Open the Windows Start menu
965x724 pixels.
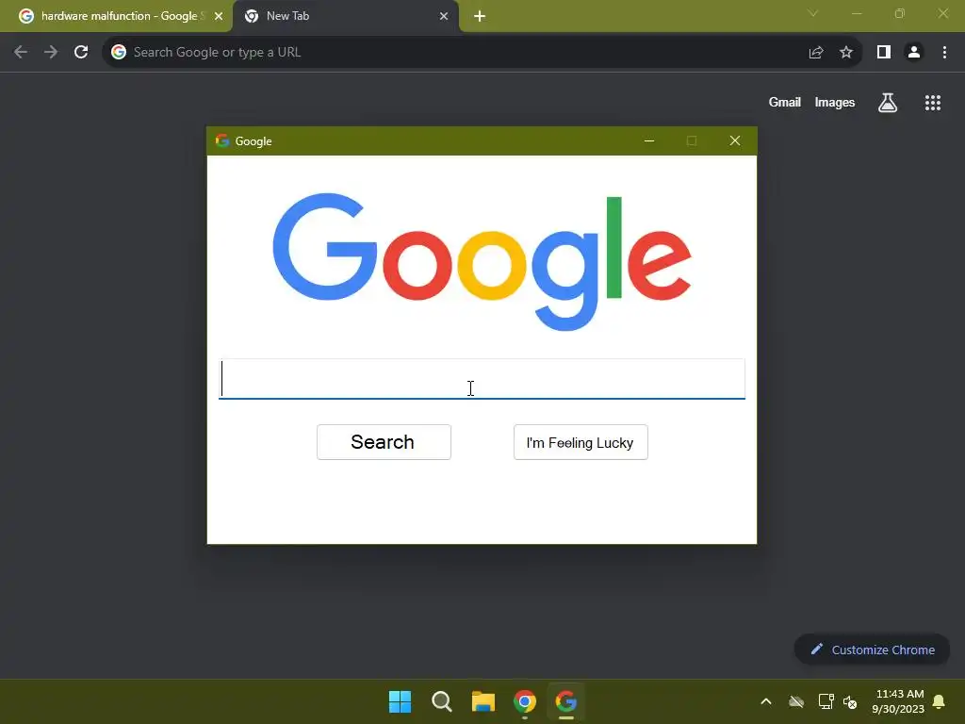400,701
